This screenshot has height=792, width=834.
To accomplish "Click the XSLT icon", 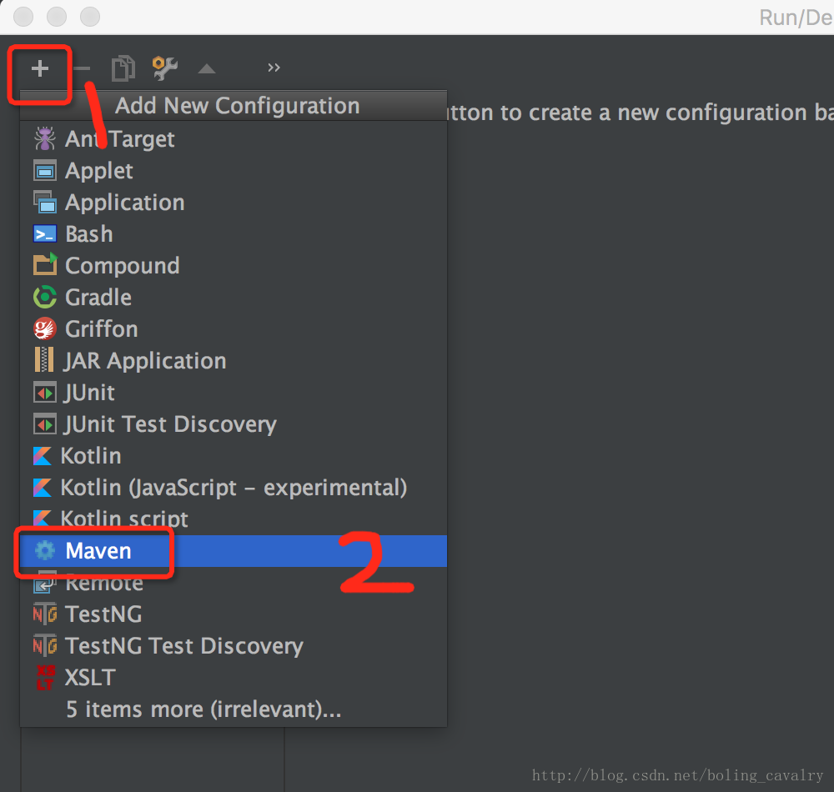I will tap(45, 678).
